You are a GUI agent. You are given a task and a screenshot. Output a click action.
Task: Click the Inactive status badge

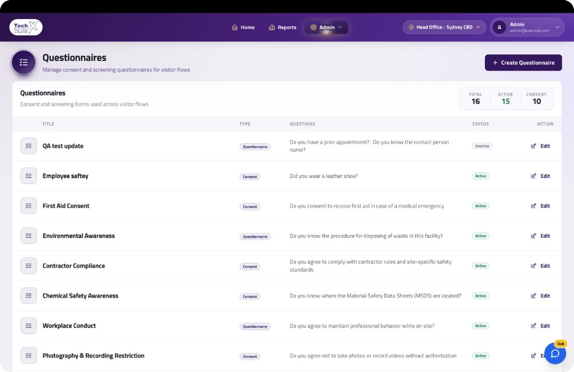pos(482,146)
